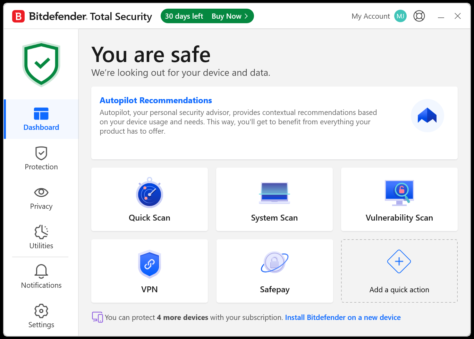Launch a Quick Scan from its radar icon
Viewport: 474px width, 339px height.
(149, 194)
